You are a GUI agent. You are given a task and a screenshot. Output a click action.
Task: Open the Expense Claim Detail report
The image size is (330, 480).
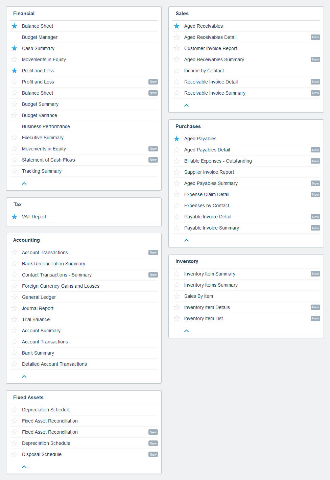pyautogui.click(x=207, y=194)
